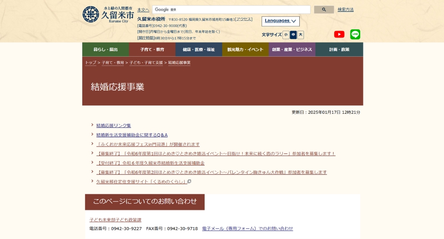
Task: Open the 開庁時間 link
Action: [146, 38]
